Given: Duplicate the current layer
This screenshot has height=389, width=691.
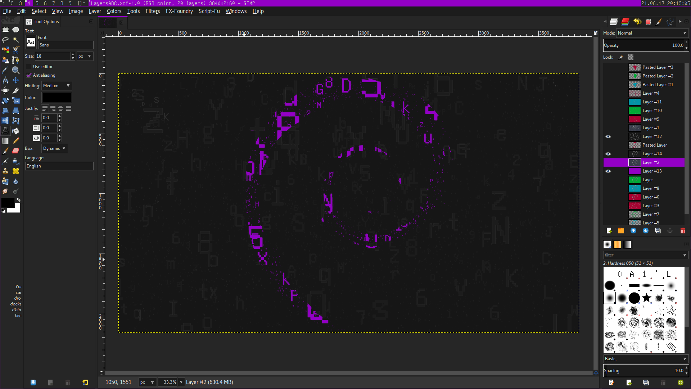Looking at the screenshot, I should tap(658, 231).
